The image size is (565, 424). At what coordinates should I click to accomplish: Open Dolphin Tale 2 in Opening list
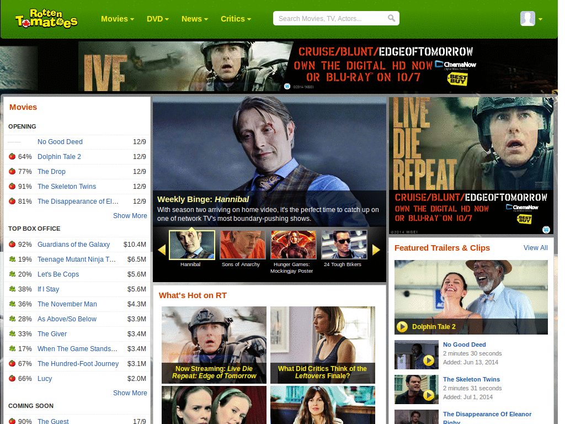point(59,156)
